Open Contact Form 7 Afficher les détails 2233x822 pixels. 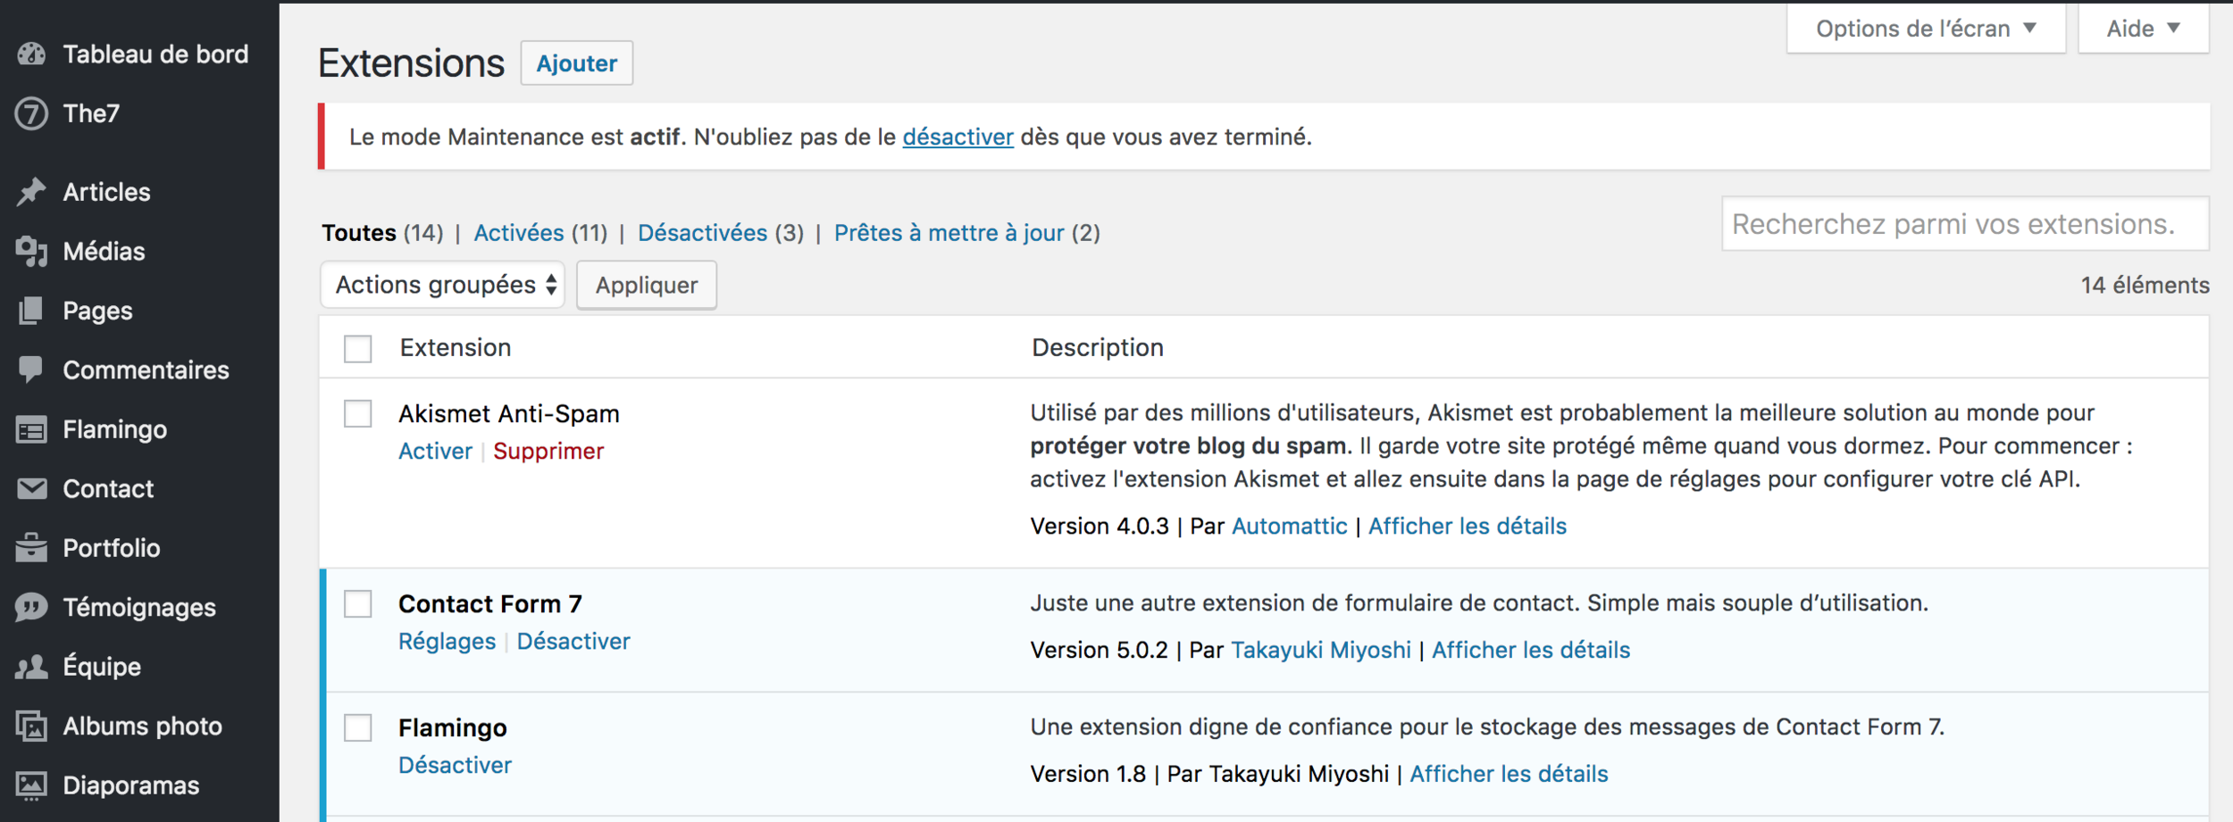pos(1531,650)
